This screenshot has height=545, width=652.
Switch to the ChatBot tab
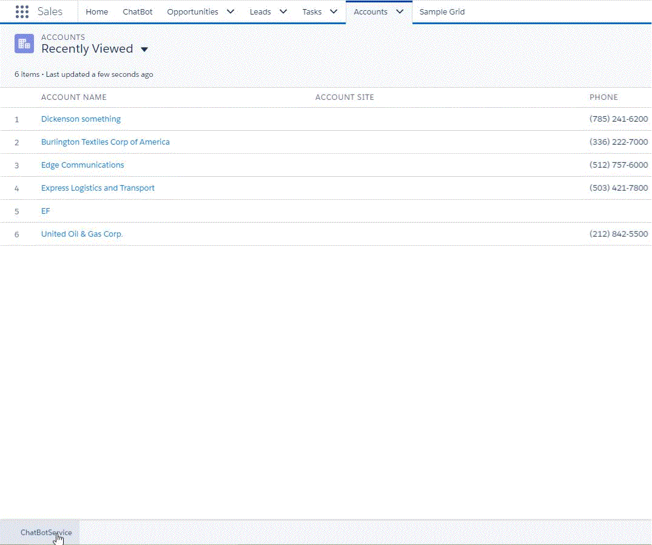click(138, 12)
